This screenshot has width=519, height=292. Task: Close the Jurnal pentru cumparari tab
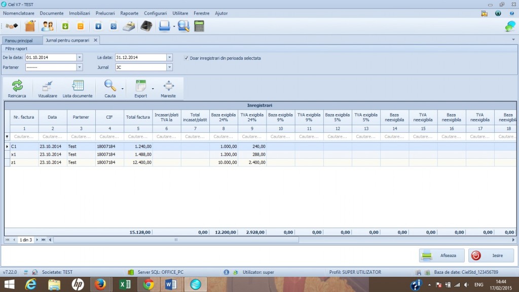tap(95, 40)
